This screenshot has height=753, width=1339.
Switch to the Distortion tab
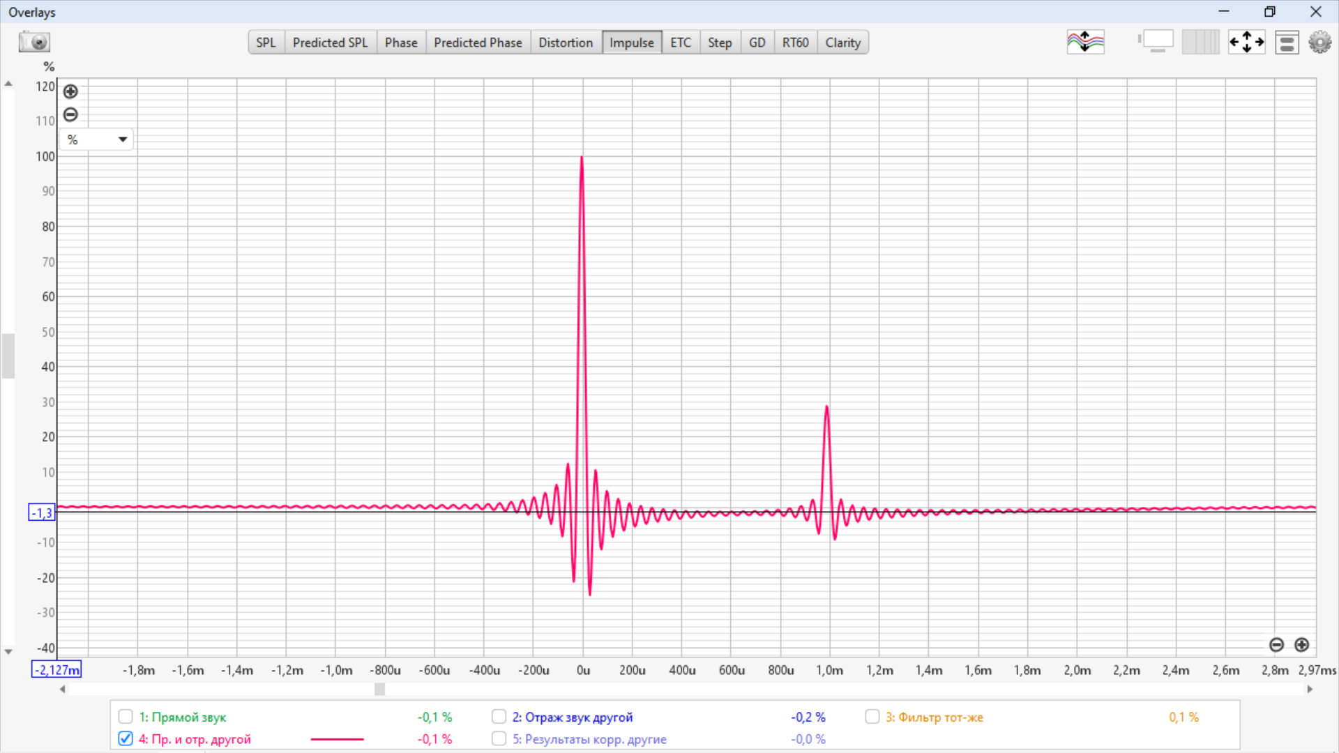[x=565, y=43]
